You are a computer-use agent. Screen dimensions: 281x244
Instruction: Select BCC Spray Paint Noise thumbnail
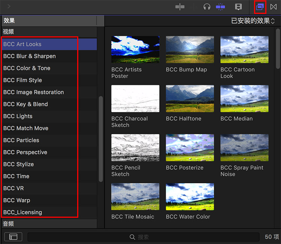tap(244, 148)
